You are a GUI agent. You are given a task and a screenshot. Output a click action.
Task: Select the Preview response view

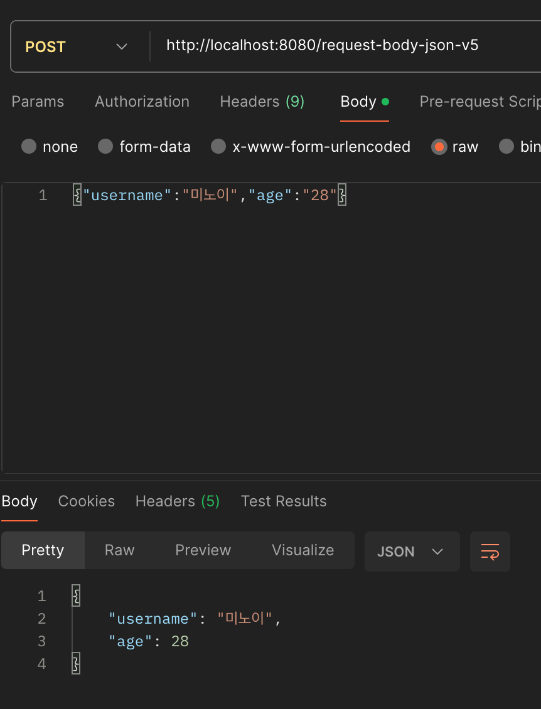coord(203,550)
